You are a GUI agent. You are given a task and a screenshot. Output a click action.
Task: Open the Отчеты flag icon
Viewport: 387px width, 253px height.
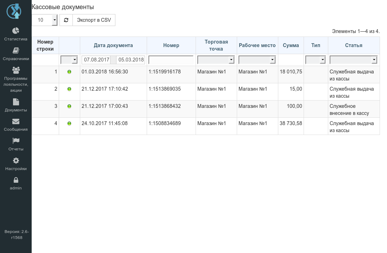[16, 141]
